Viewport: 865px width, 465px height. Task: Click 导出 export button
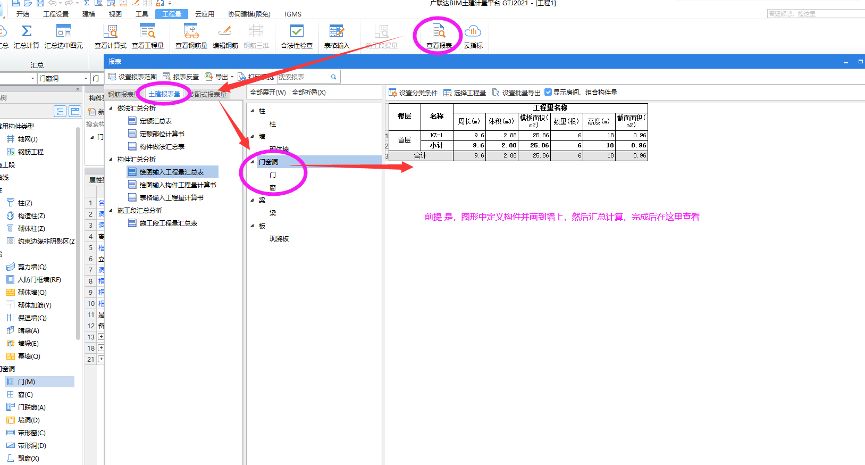pyautogui.click(x=216, y=77)
